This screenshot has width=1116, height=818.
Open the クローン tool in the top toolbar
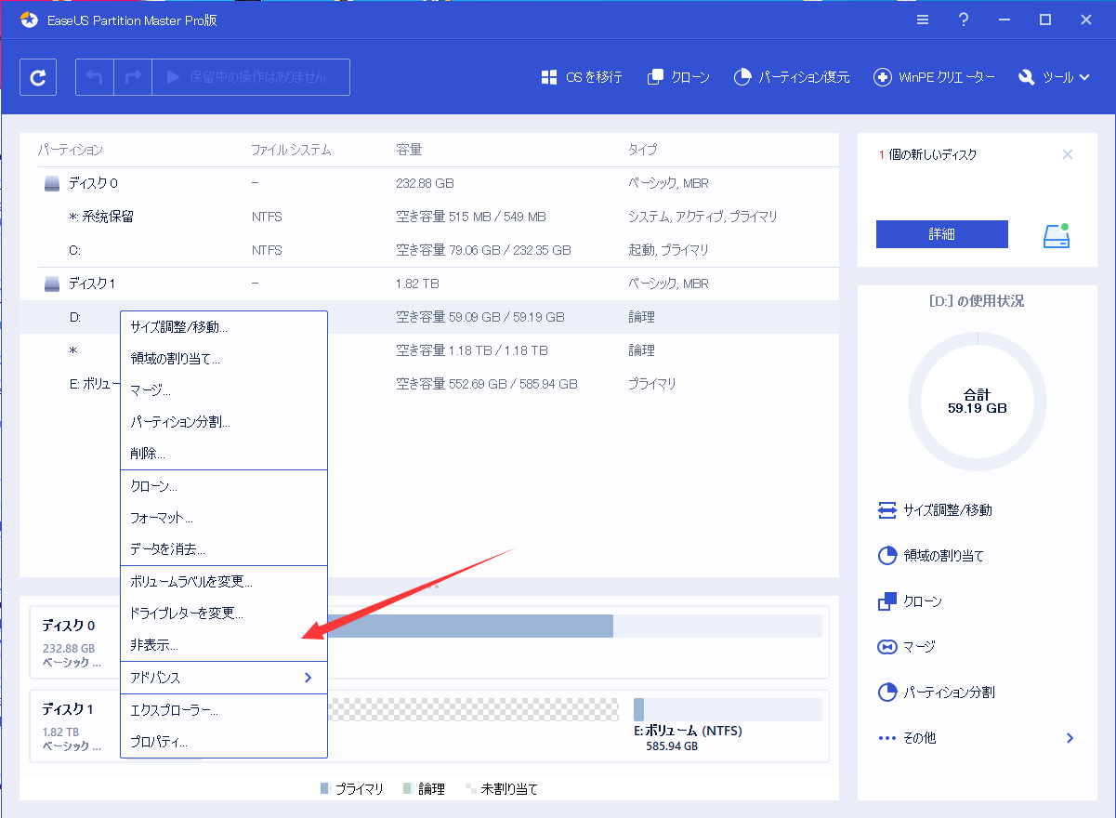tap(678, 77)
